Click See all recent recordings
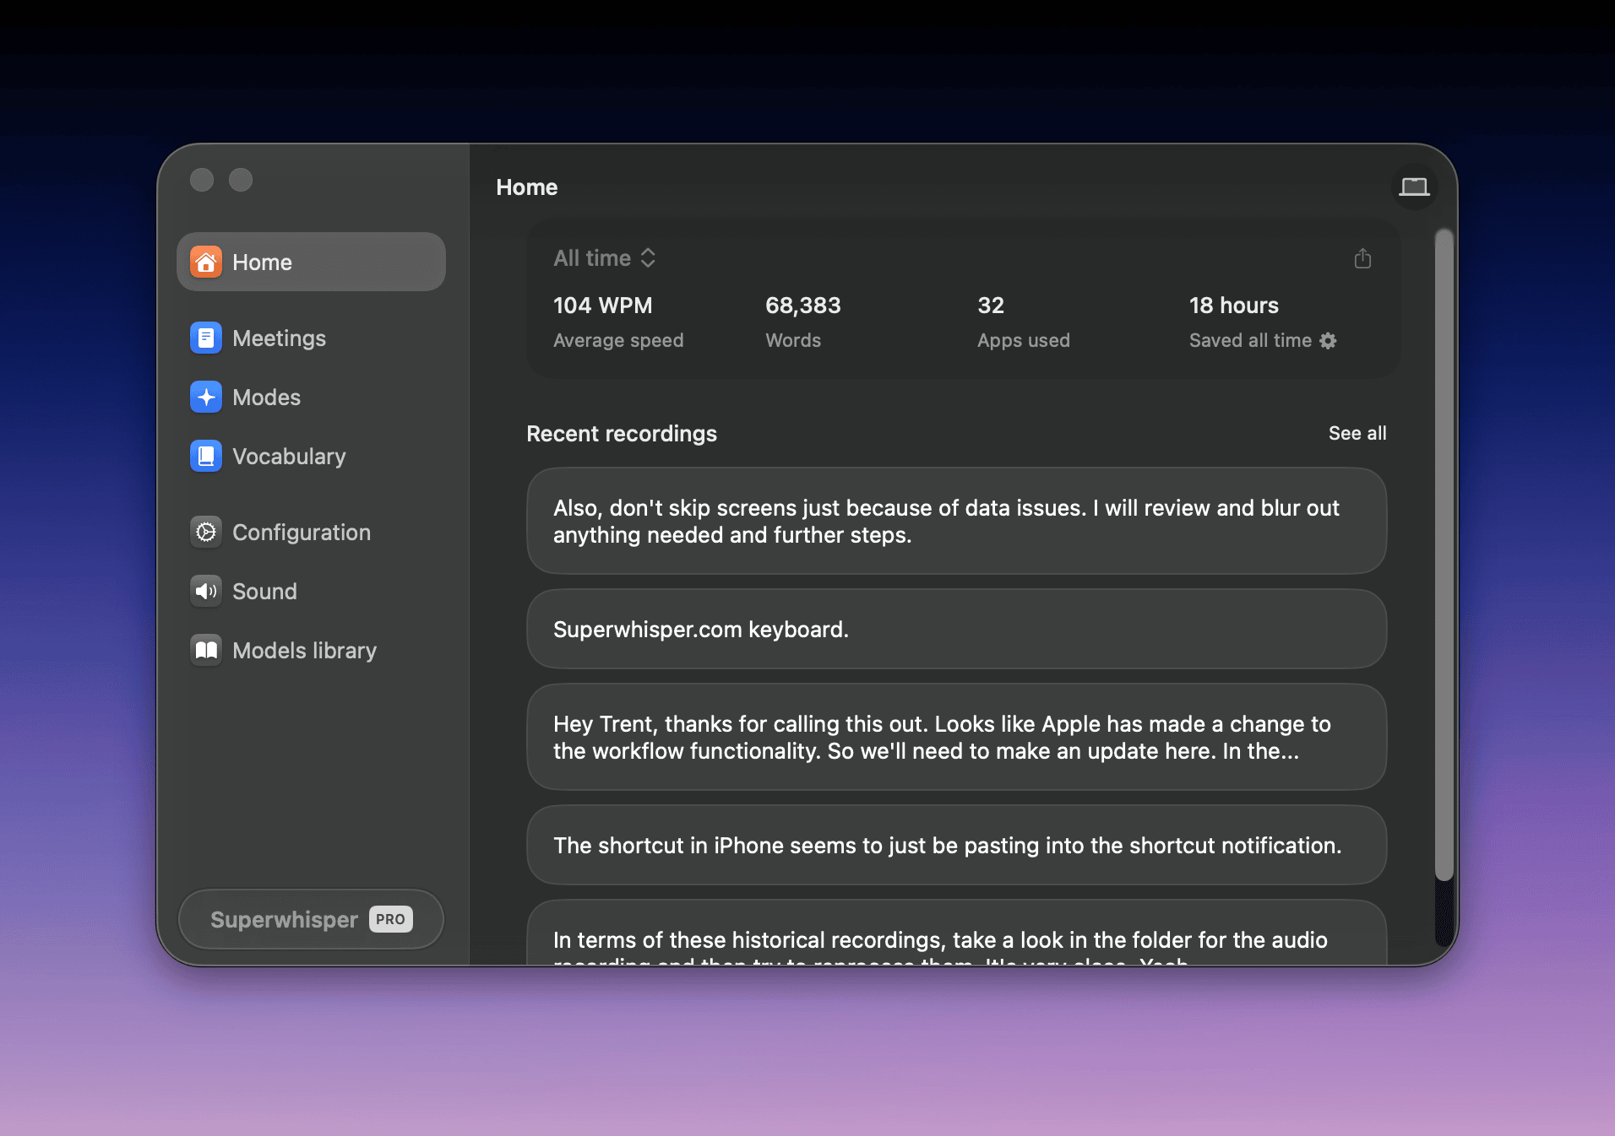1615x1136 pixels. (x=1357, y=433)
